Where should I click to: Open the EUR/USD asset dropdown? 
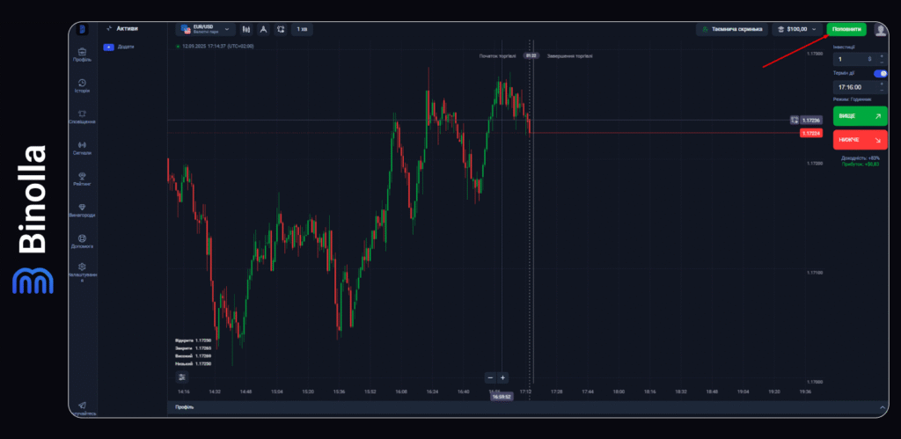[x=206, y=29]
